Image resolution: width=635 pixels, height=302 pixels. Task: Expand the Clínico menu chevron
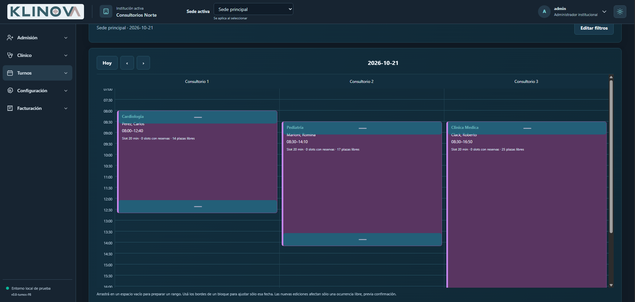(x=66, y=55)
